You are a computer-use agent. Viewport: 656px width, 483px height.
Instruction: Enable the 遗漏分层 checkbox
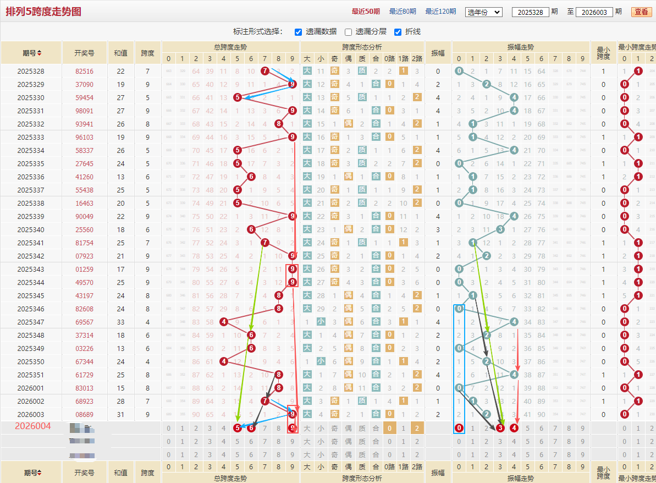point(348,32)
